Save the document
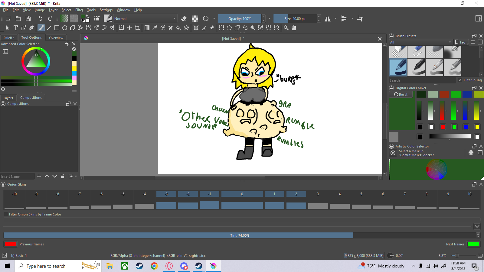The image size is (484, 272). tap(28, 18)
